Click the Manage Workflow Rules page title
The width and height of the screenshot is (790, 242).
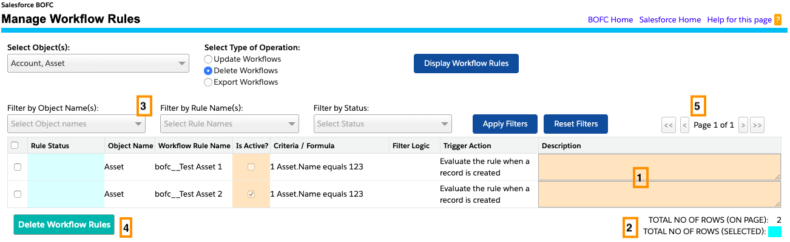(x=71, y=19)
